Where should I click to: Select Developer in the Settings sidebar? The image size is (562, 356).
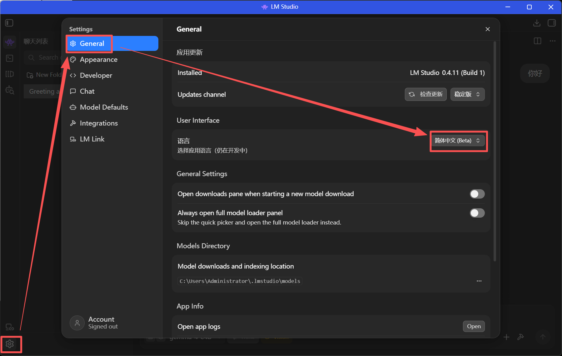coord(112,75)
